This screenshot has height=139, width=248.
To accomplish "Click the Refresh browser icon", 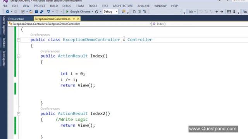I will click(x=96, y=12).
